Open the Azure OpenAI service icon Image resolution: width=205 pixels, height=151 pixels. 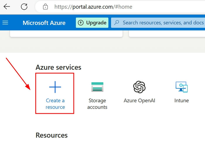(139, 87)
